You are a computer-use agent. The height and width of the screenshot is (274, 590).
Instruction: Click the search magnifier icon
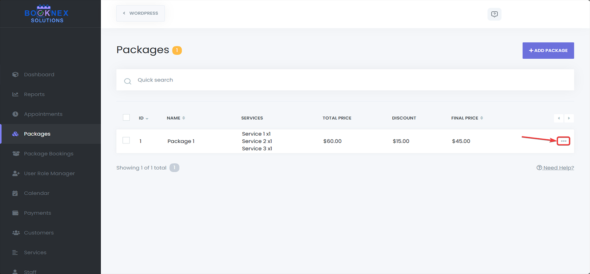click(128, 81)
